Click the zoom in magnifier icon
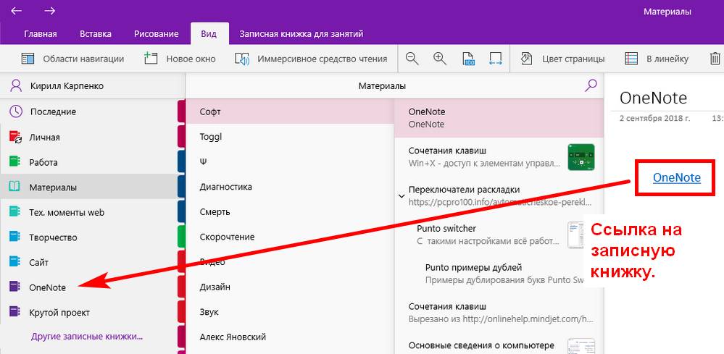724x354 pixels. click(440, 59)
